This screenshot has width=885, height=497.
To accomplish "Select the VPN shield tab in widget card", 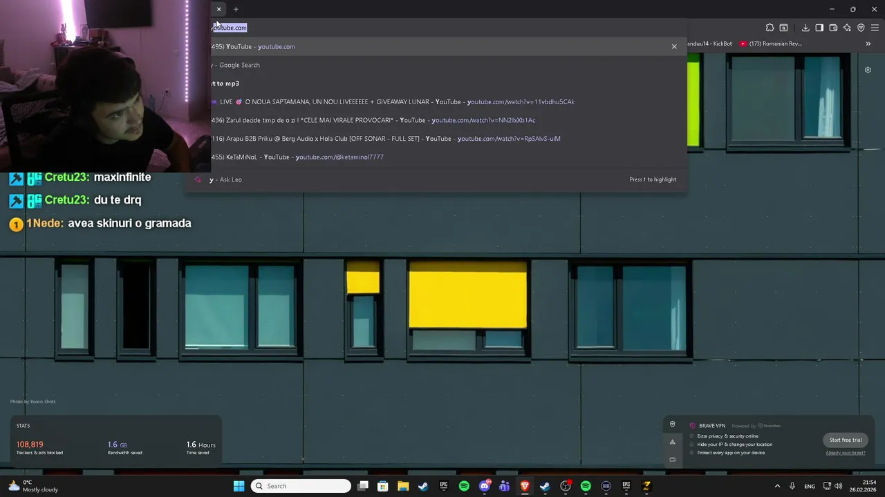I will [x=672, y=425].
